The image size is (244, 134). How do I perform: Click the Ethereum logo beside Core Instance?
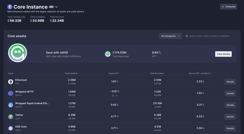(x=10, y=7)
